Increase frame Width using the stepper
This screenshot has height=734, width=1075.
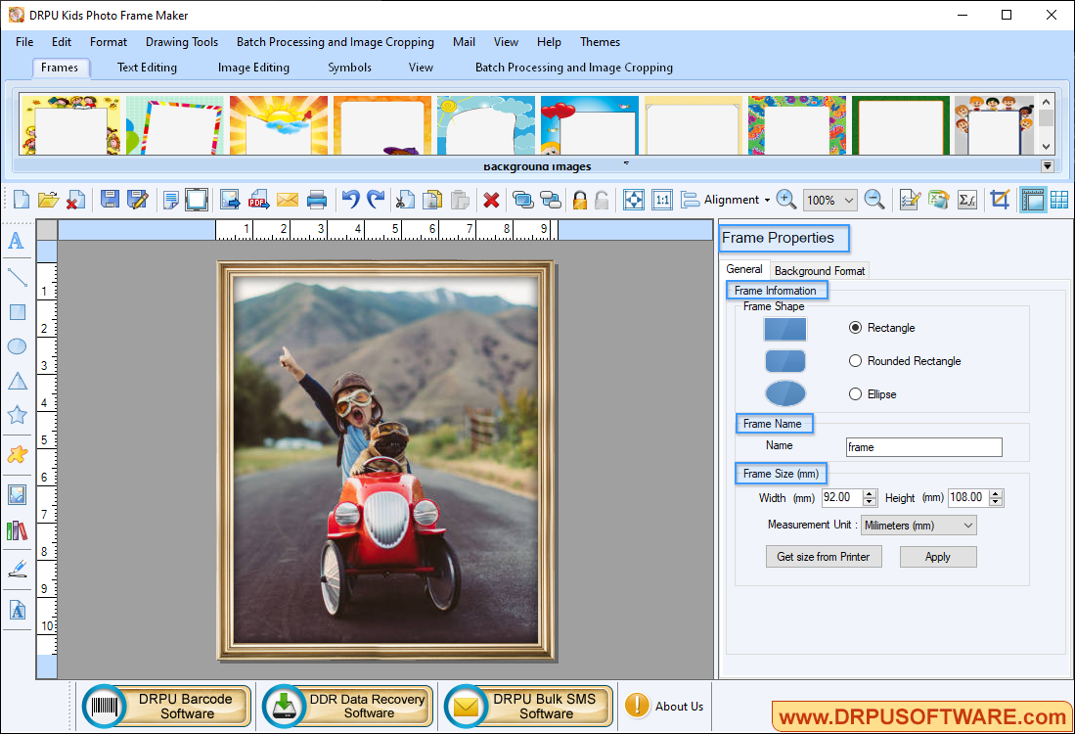869,493
